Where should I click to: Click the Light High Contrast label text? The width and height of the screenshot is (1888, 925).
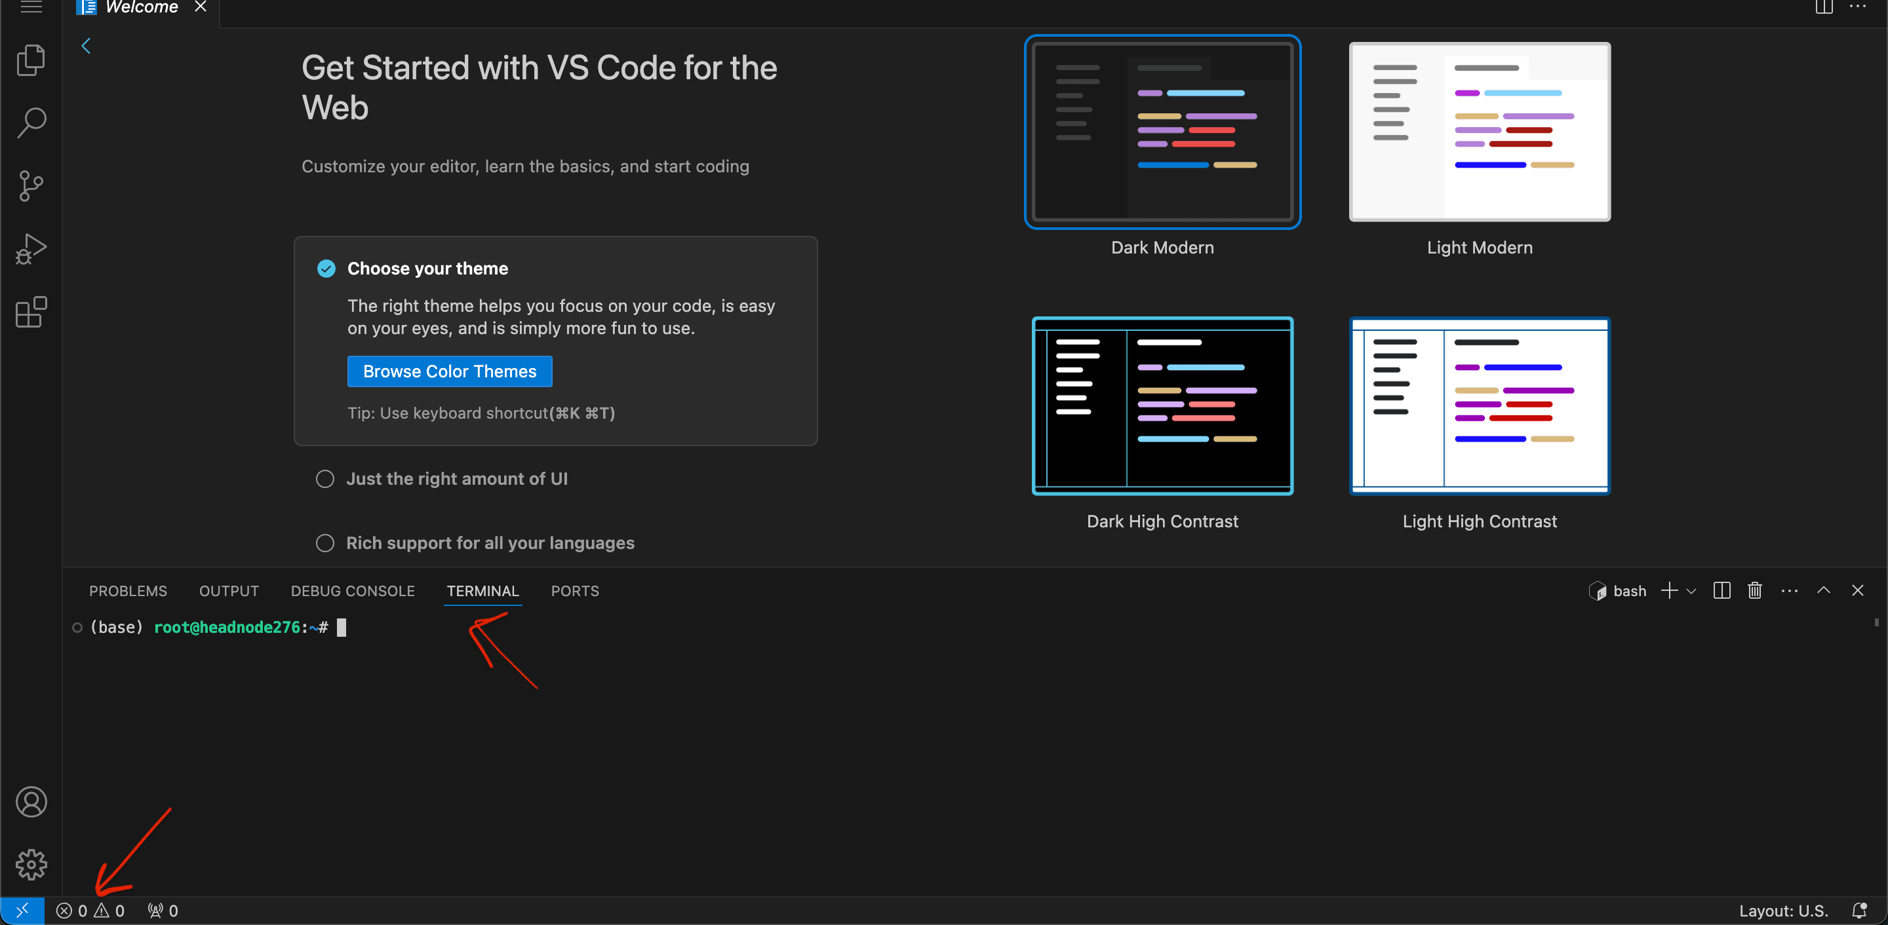[1480, 521]
